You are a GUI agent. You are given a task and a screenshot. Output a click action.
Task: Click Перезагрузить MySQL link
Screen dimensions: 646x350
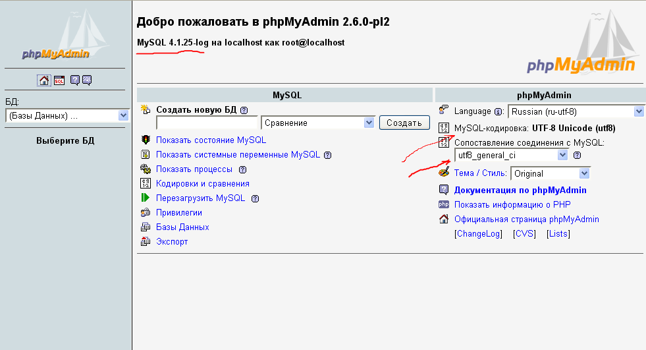(x=201, y=198)
